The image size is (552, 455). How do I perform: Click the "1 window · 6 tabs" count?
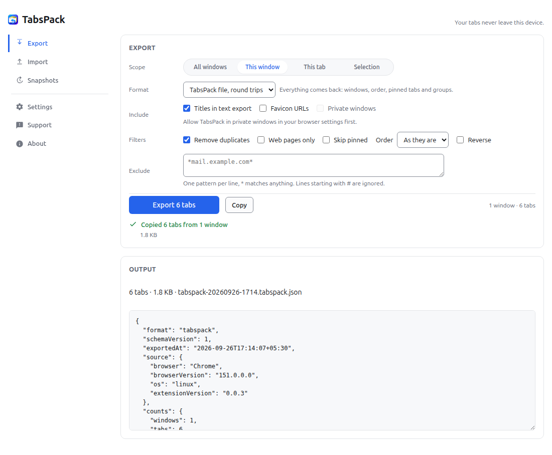512,205
